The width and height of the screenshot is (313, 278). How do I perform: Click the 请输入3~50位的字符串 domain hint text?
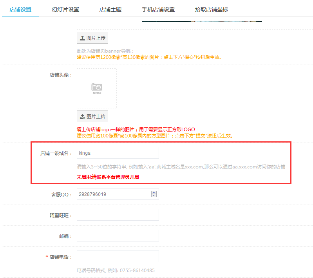click(181, 167)
